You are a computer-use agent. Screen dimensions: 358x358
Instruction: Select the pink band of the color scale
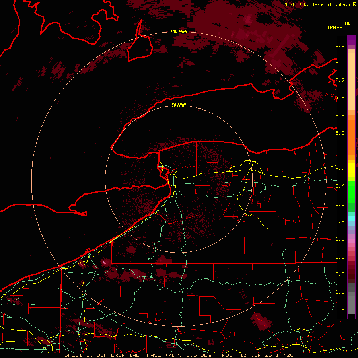[351, 241]
